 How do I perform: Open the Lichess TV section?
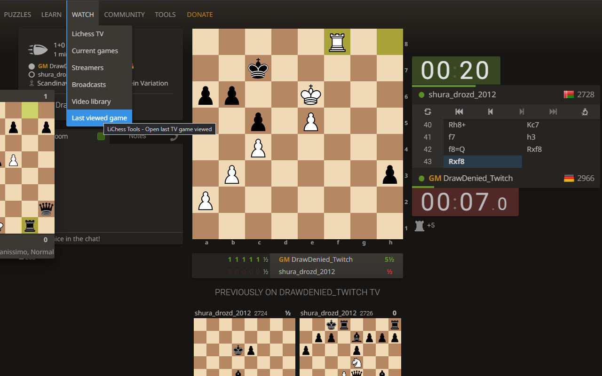[x=87, y=33]
